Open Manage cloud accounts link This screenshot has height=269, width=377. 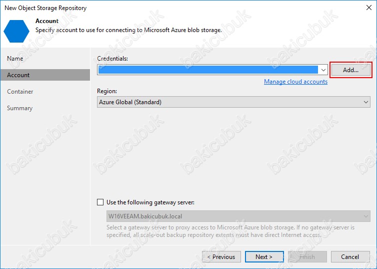pos(295,82)
